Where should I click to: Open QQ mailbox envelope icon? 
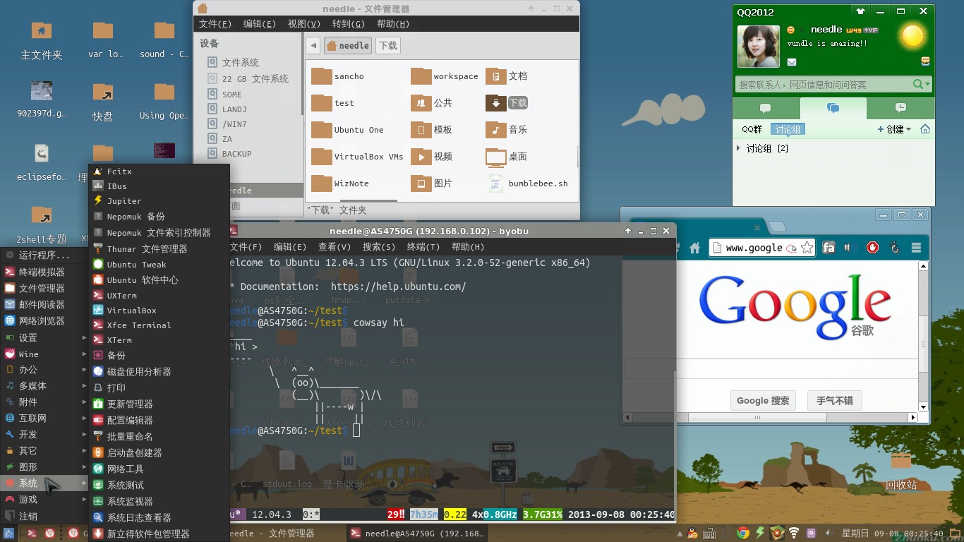[x=792, y=62]
